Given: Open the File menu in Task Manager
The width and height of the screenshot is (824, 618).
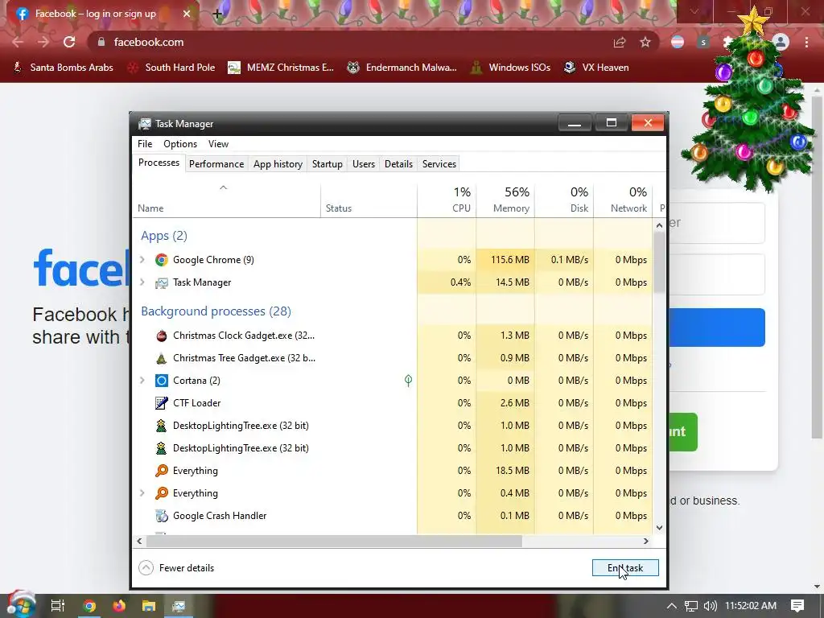Looking at the screenshot, I should pyautogui.click(x=145, y=144).
